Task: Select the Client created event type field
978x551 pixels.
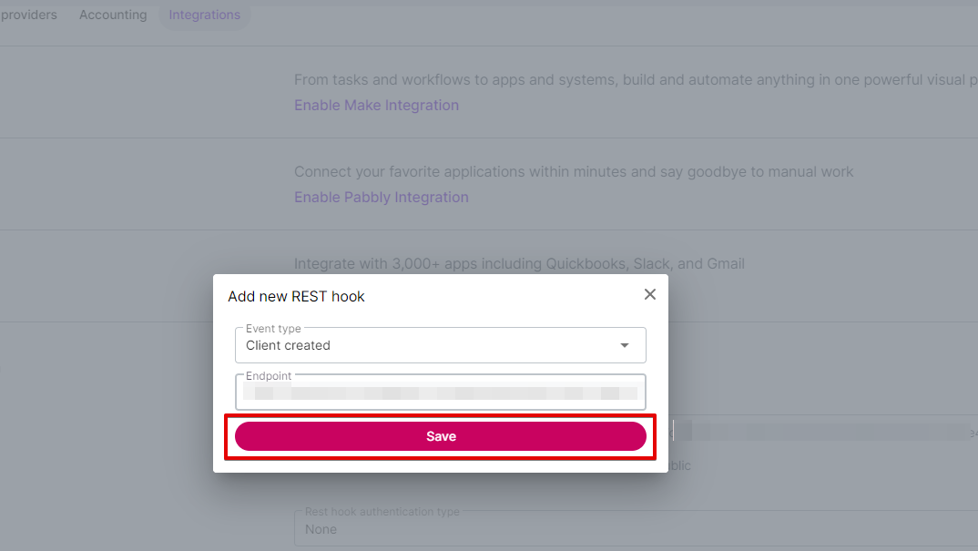Action: click(441, 345)
